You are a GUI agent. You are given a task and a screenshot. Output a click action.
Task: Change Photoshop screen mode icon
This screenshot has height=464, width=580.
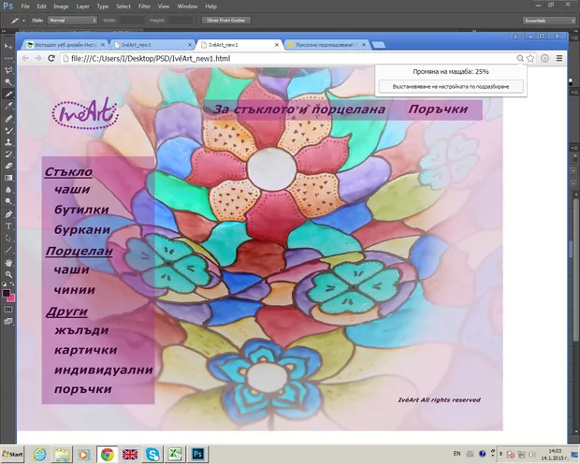(x=8, y=321)
